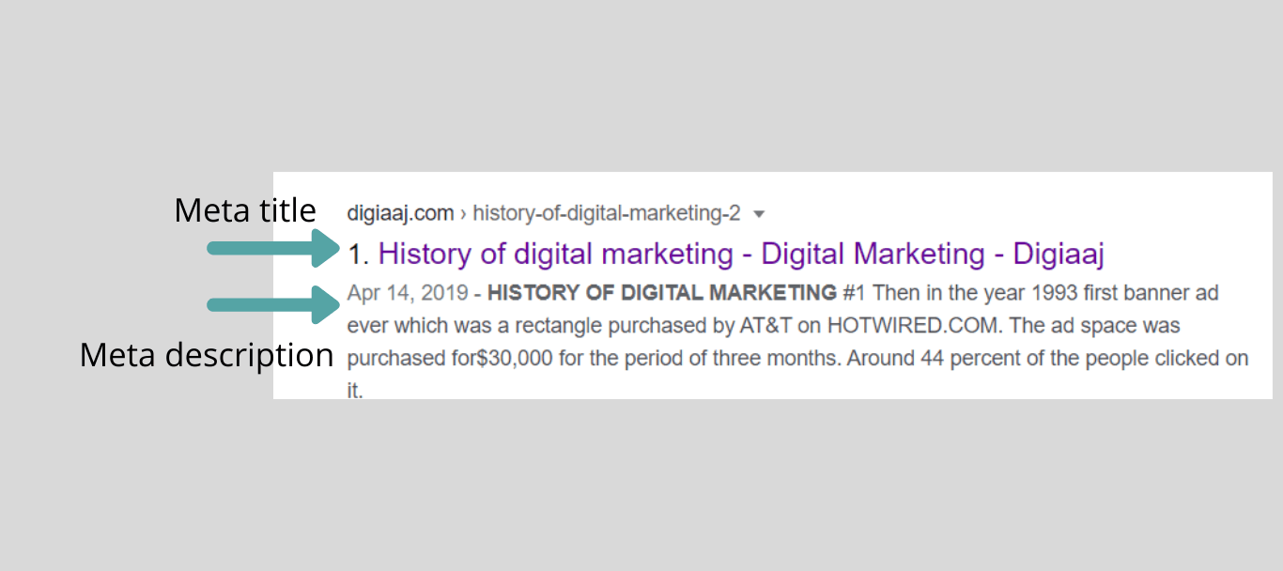Click the Apr 14, 2019 date
Image resolution: width=1283 pixels, height=571 pixels.
click(x=408, y=293)
